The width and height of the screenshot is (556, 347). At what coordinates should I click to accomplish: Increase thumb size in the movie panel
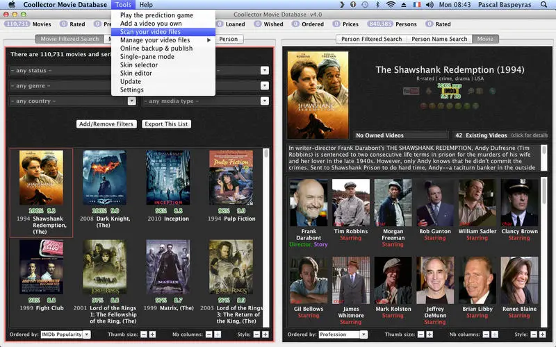pos(152,335)
